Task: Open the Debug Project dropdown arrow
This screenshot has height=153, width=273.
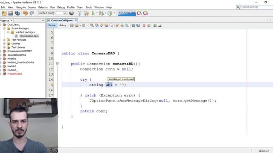Action: 106,13
